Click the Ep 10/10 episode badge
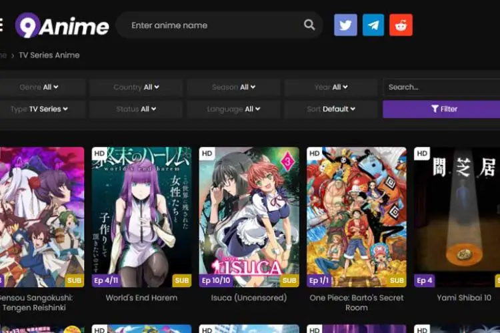The width and height of the screenshot is (500, 333). [x=216, y=280]
